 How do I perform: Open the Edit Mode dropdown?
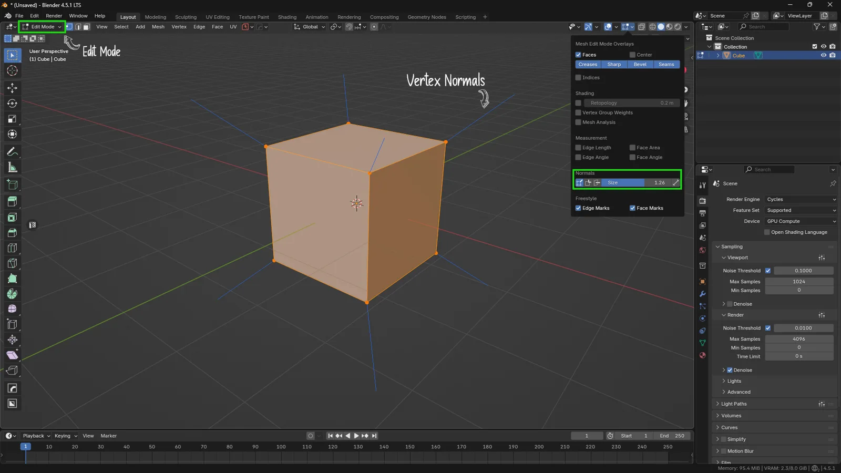tap(42, 27)
